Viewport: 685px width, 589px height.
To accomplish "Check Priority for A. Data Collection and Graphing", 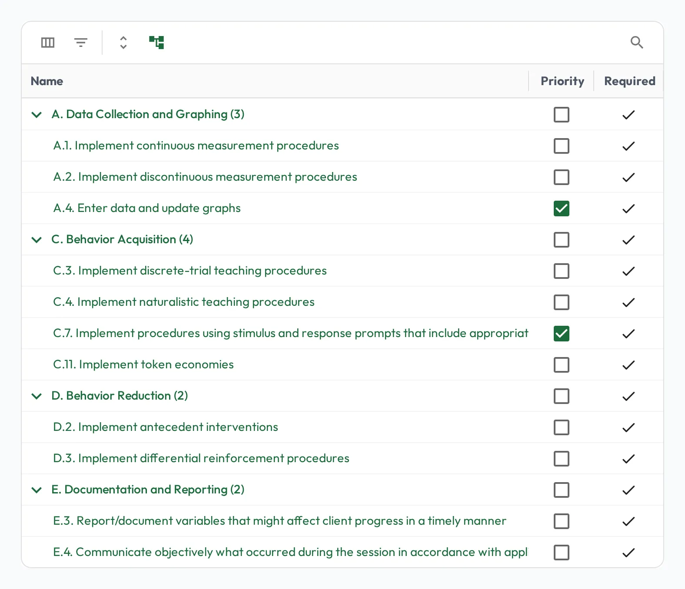I will (x=562, y=115).
